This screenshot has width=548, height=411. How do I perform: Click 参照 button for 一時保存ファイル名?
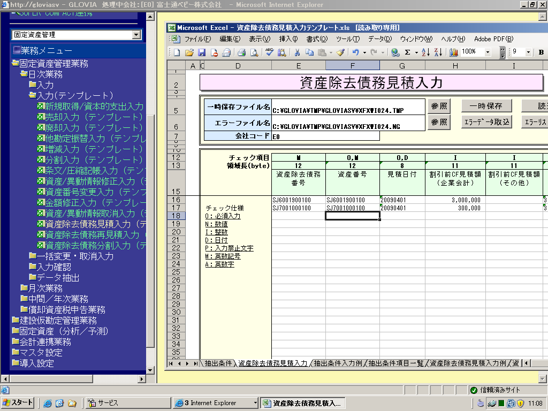tap(439, 106)
